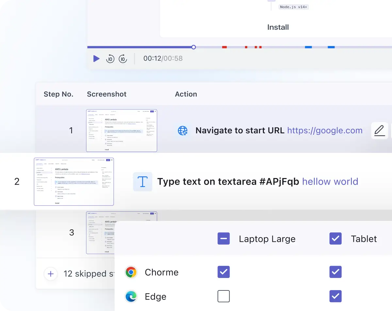Toggle the Laptop Large header checkbox
The image size is (392, 311).
pyautogui.click(x=224, y=239)
